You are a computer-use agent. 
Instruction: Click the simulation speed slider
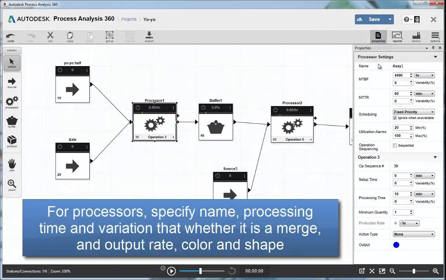(202, 271)
